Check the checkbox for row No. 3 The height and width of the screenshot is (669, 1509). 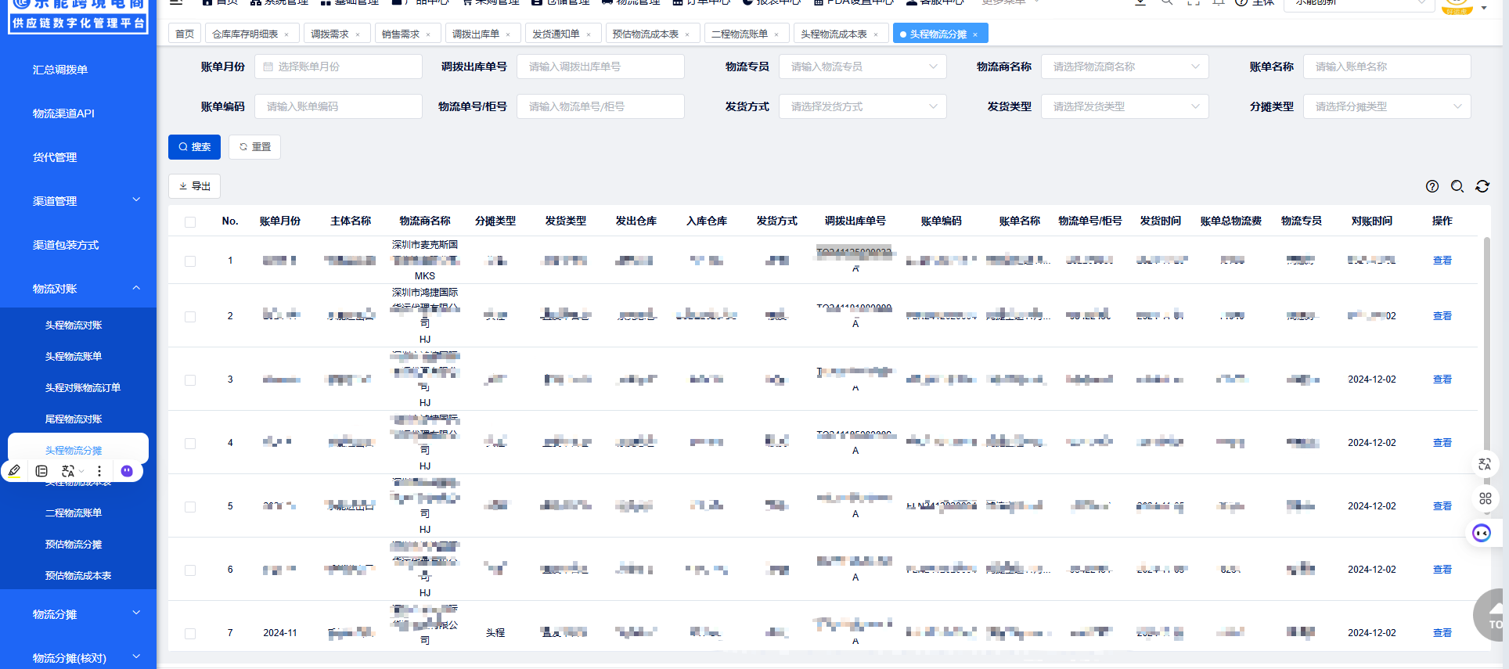pyautogui.click(x=190, y=379)
